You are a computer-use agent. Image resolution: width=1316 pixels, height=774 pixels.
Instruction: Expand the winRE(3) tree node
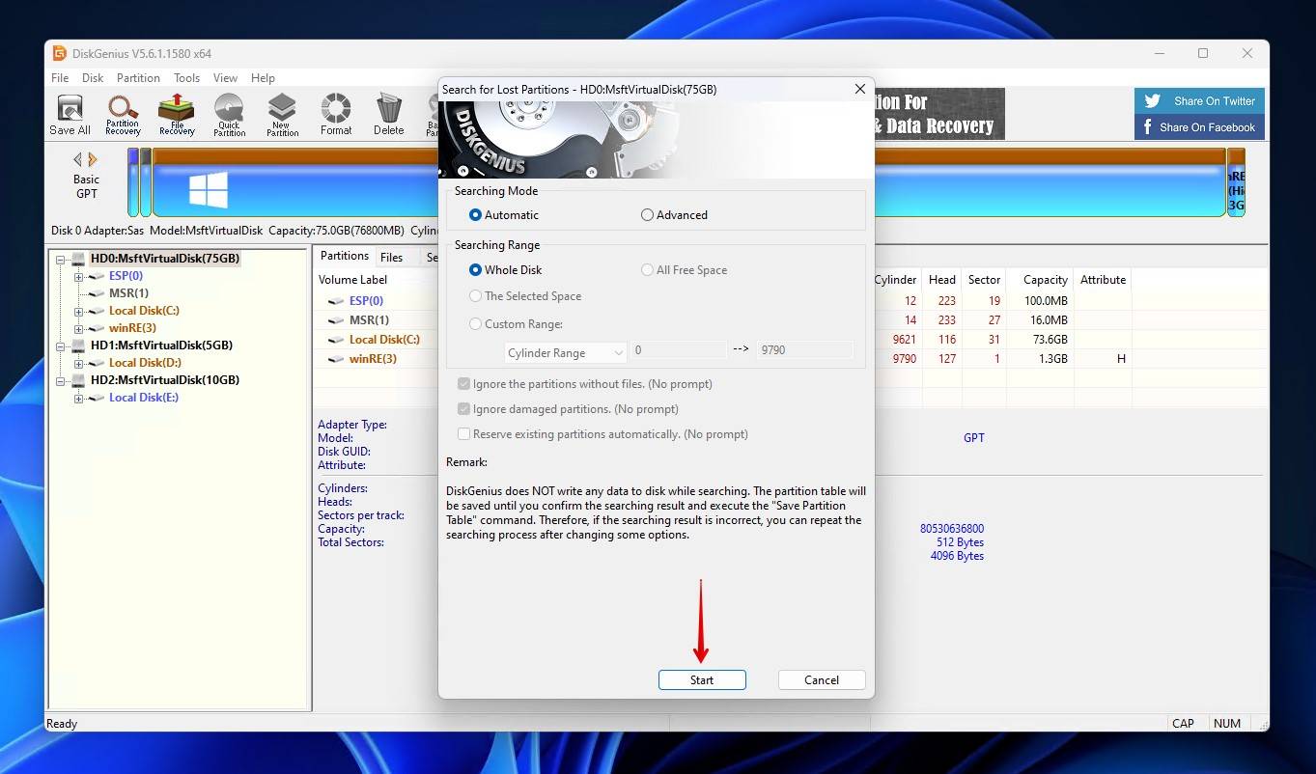point(79,328)
